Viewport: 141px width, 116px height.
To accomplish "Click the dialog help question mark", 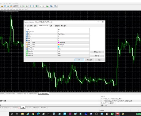I will tap(98, 22).
